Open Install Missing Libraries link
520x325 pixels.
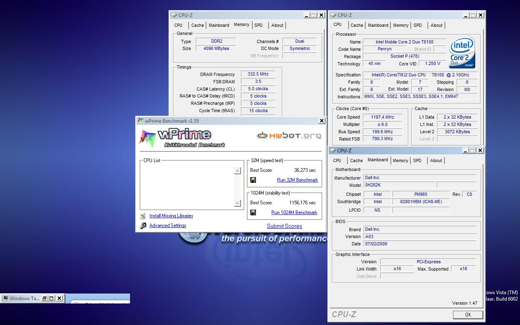tap(171, 216)
